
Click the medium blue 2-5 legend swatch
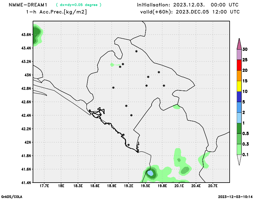pos(239,107)
